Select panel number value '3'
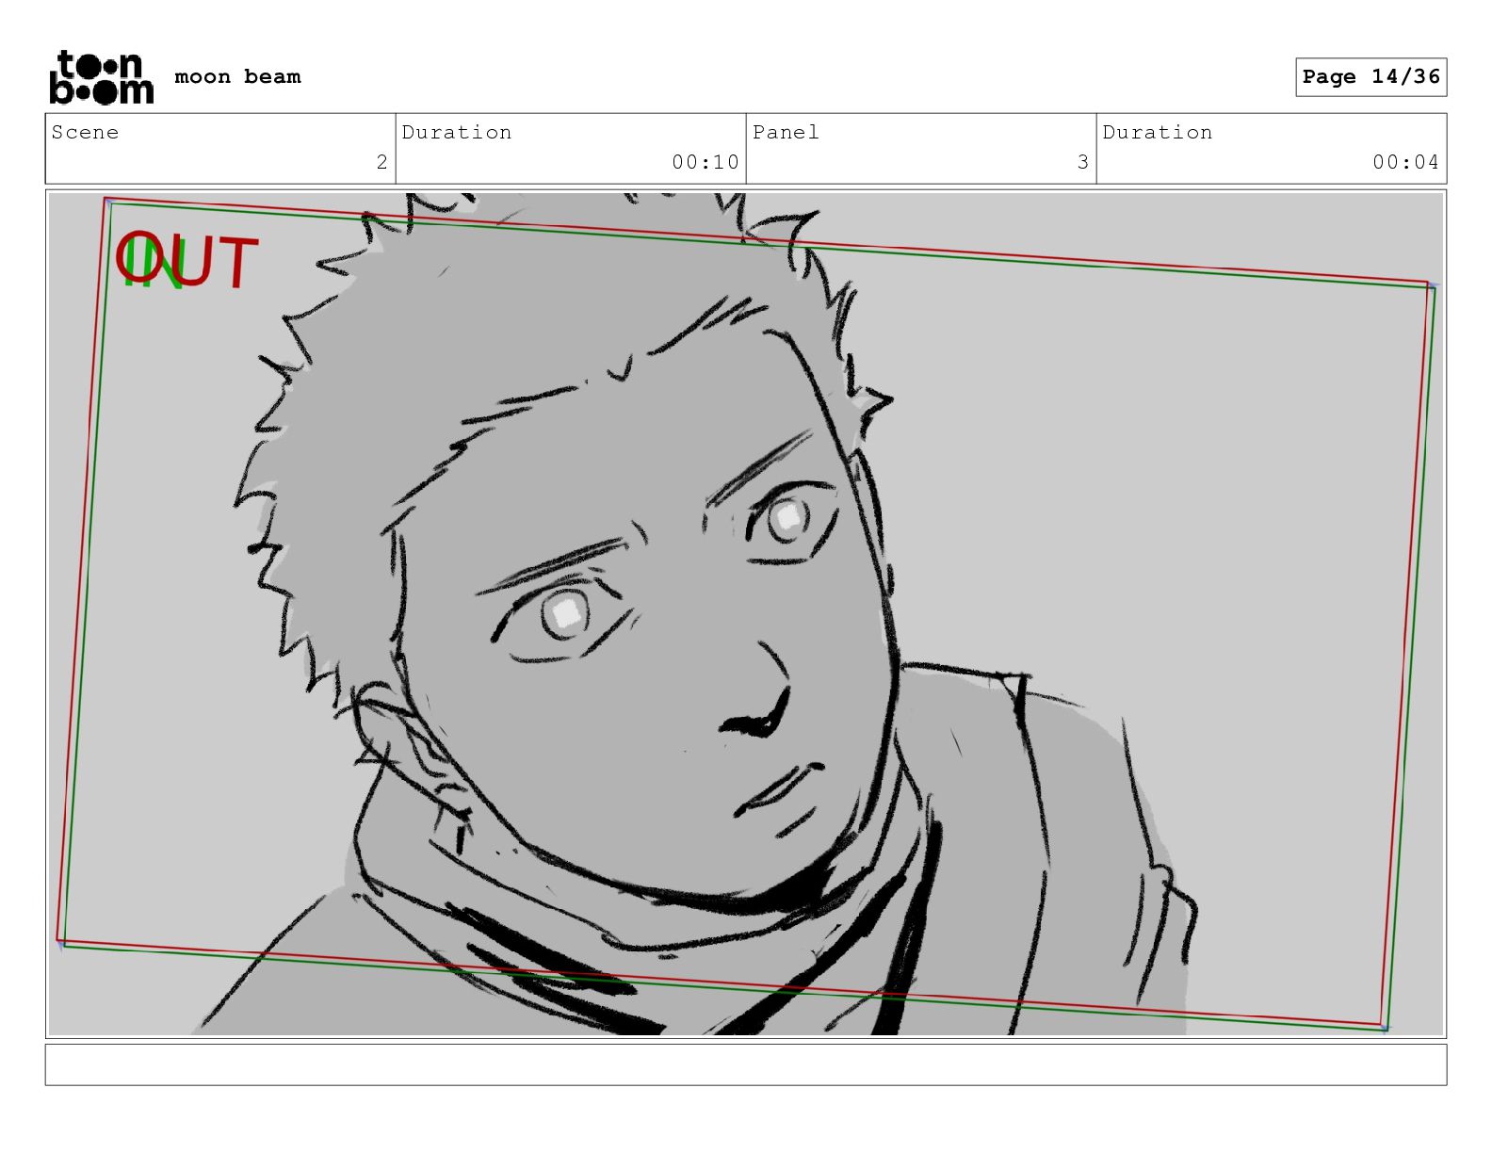 (x=1082, y=162)
